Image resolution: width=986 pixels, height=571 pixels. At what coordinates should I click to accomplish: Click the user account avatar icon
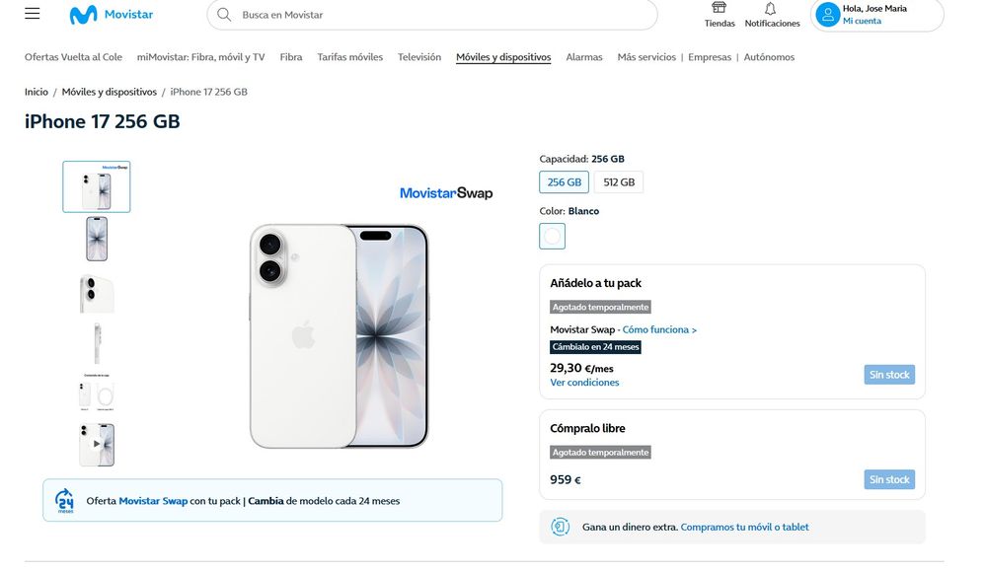coord(827,15)
